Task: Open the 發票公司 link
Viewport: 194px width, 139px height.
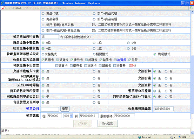Action: tap(32, 109)
